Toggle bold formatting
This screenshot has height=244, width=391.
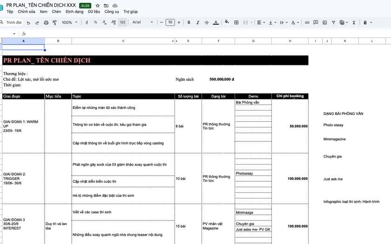189,22
